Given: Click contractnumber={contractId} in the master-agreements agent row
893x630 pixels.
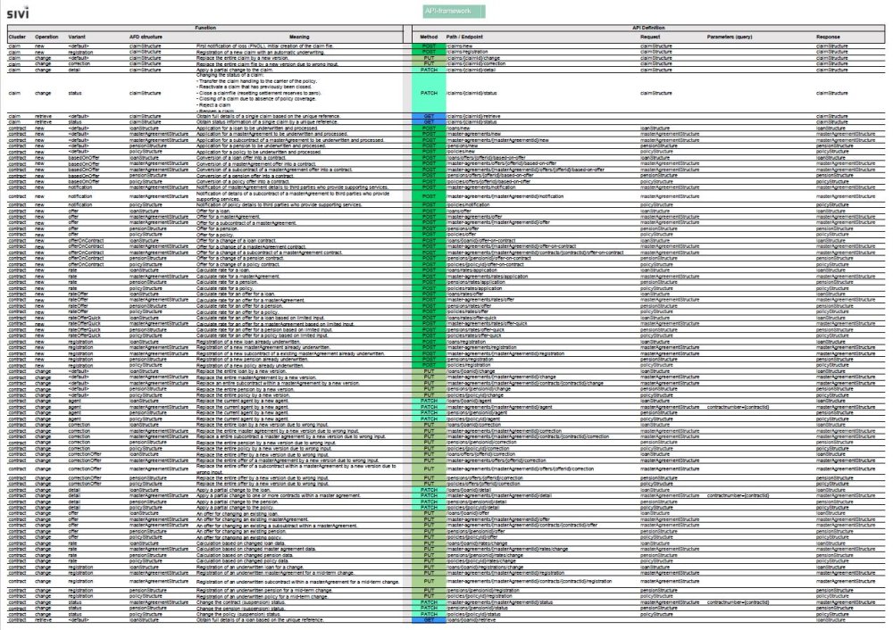Looking at the screenshot, I should click(x=739, y=407).
